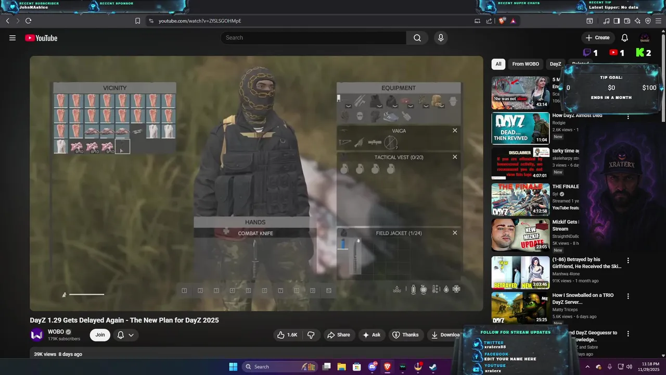Click the YouTube search magnifier button
The width and height of the screenshot is (666, 375).
click(417, 37)
